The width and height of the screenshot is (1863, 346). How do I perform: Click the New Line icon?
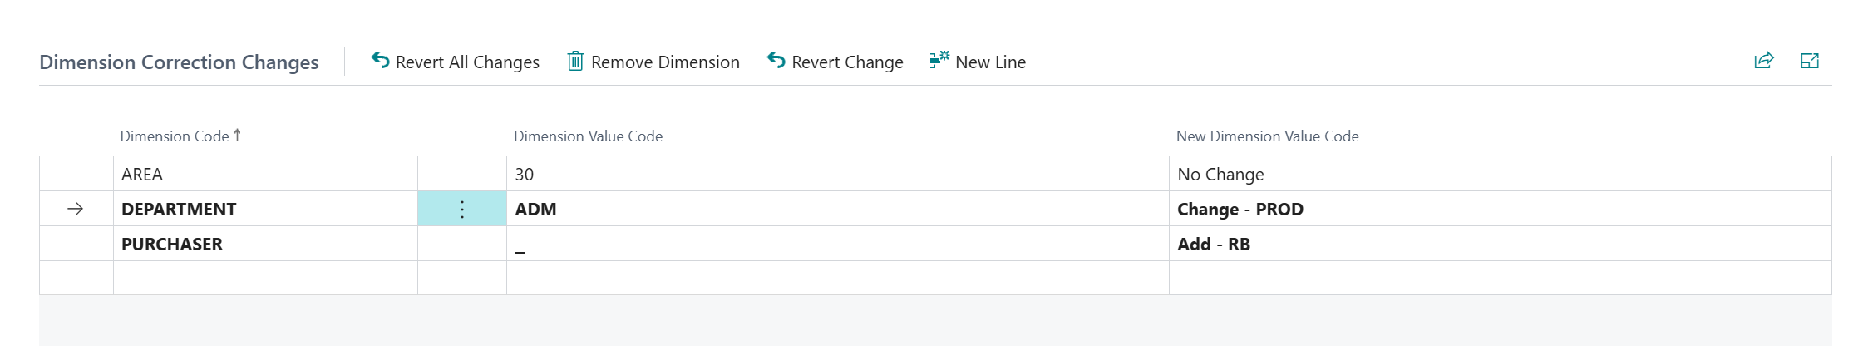click(x=939, y=61)
